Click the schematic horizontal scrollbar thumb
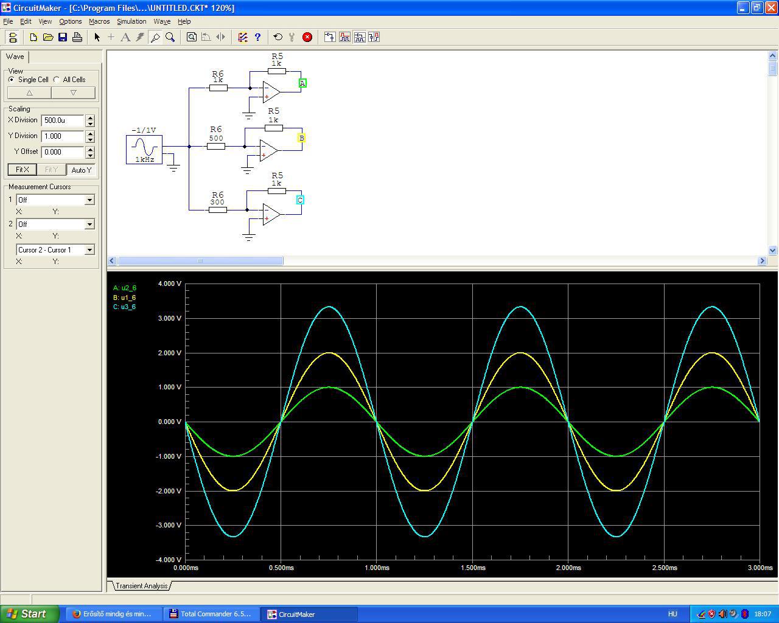This screenshot has width=779, height=623. pos(200,261)
